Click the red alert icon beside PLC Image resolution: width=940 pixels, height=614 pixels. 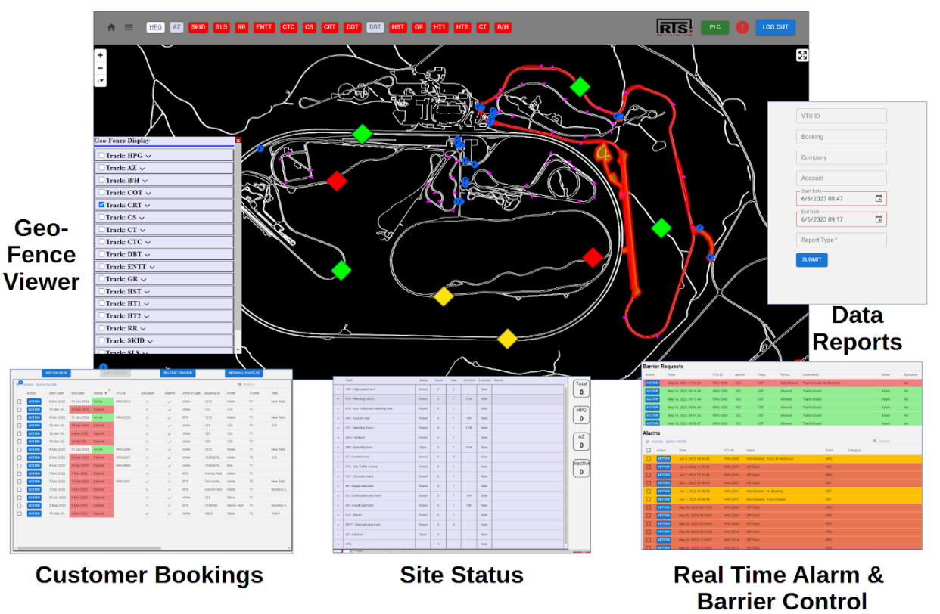pos(742,26)
